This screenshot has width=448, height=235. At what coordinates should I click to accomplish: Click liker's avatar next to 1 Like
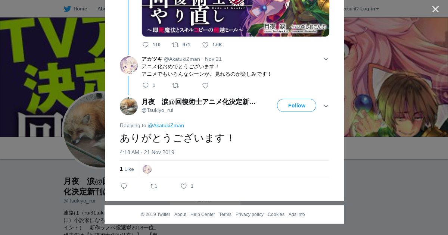point(147,169)
